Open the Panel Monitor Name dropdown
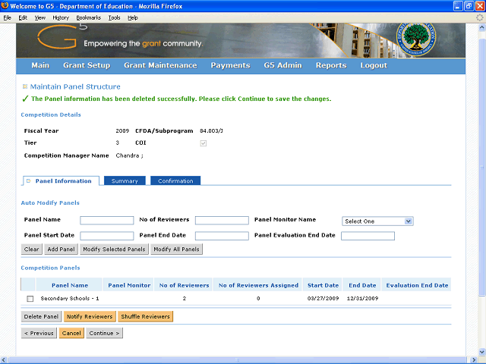This screenshot has width=486, height=364. point(377,221)
